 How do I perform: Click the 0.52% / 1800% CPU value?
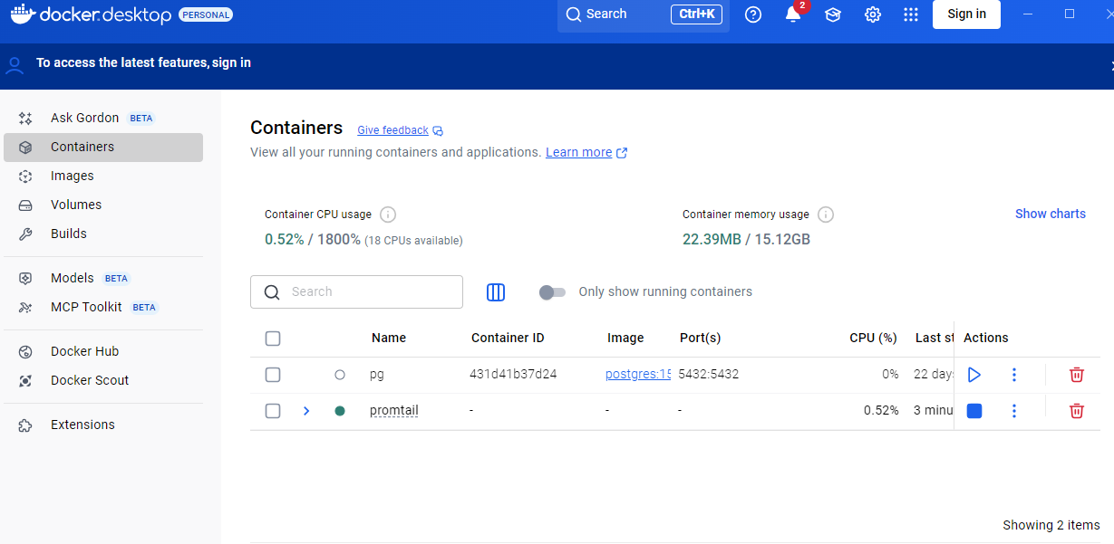click(313, 240)
